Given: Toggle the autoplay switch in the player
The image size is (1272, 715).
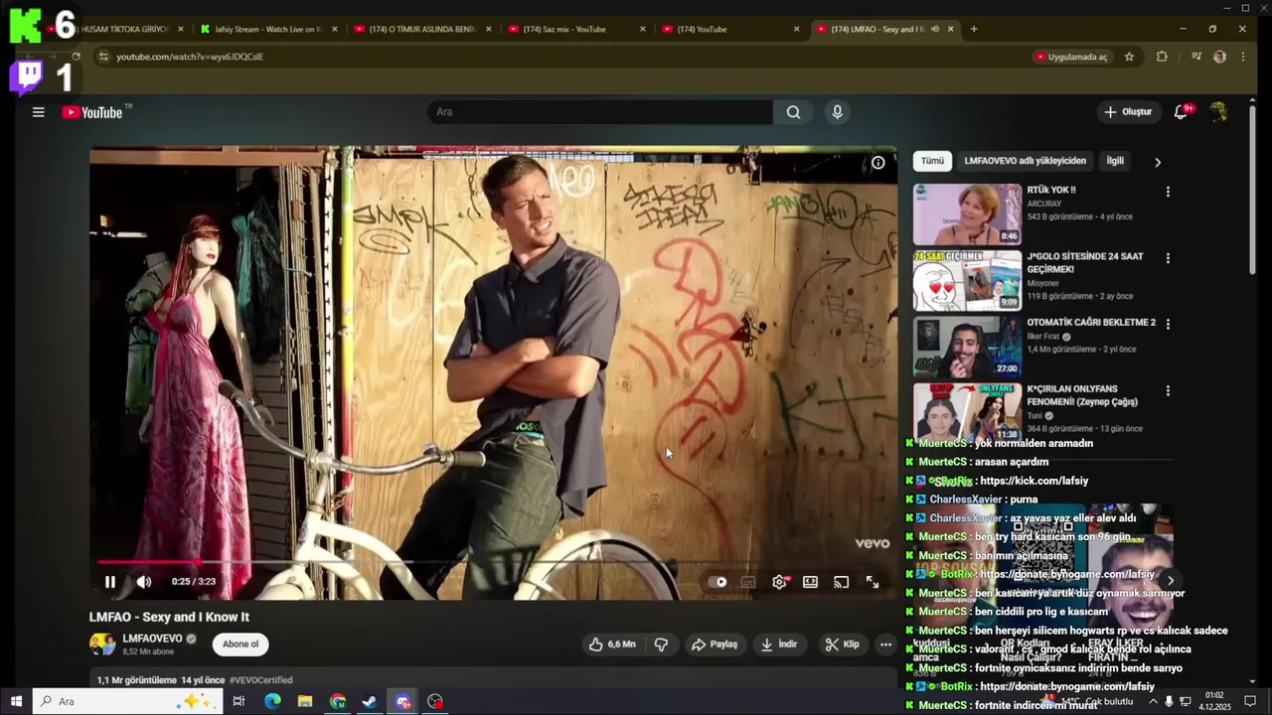Looking at the screenshot, I should [719, 582].
